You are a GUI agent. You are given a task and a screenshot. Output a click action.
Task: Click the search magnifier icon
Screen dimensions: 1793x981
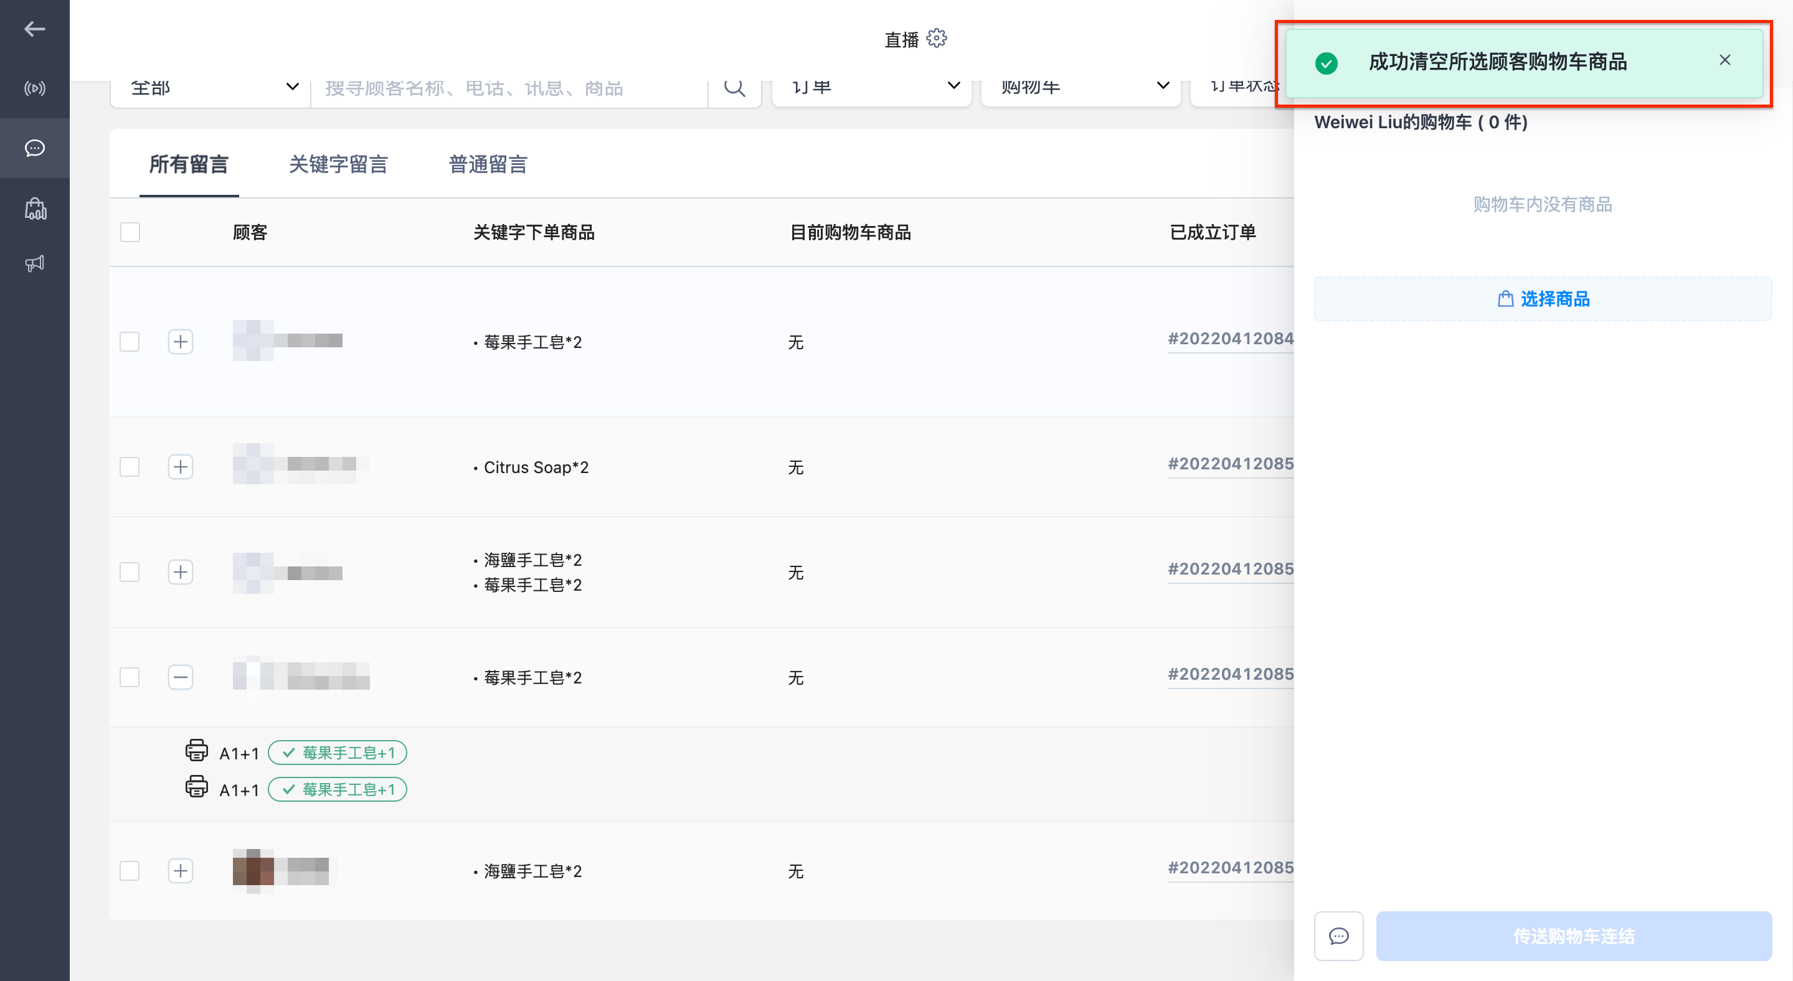tap(734, 88)
